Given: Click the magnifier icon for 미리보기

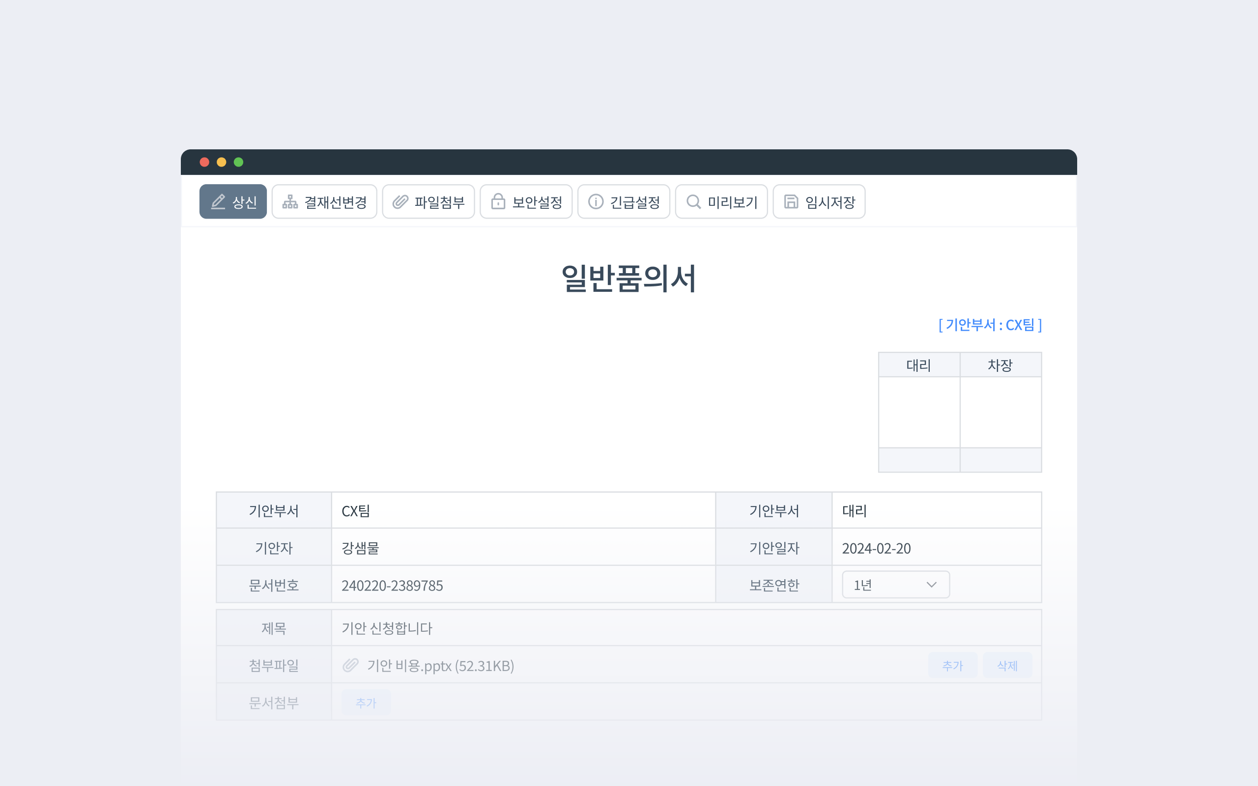Looking at the screenshot, I should coord(693,202).
